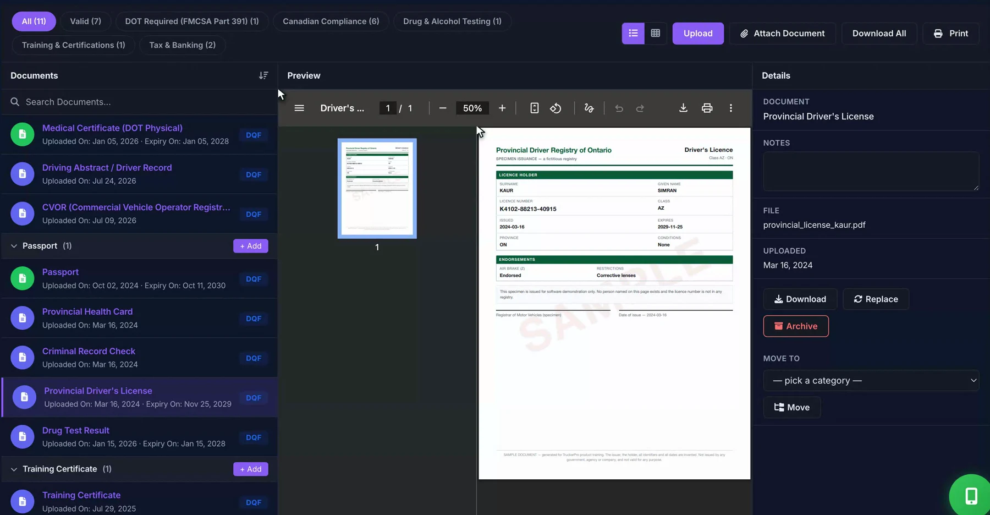Switch to list view icon

click(x=633, y=34)
